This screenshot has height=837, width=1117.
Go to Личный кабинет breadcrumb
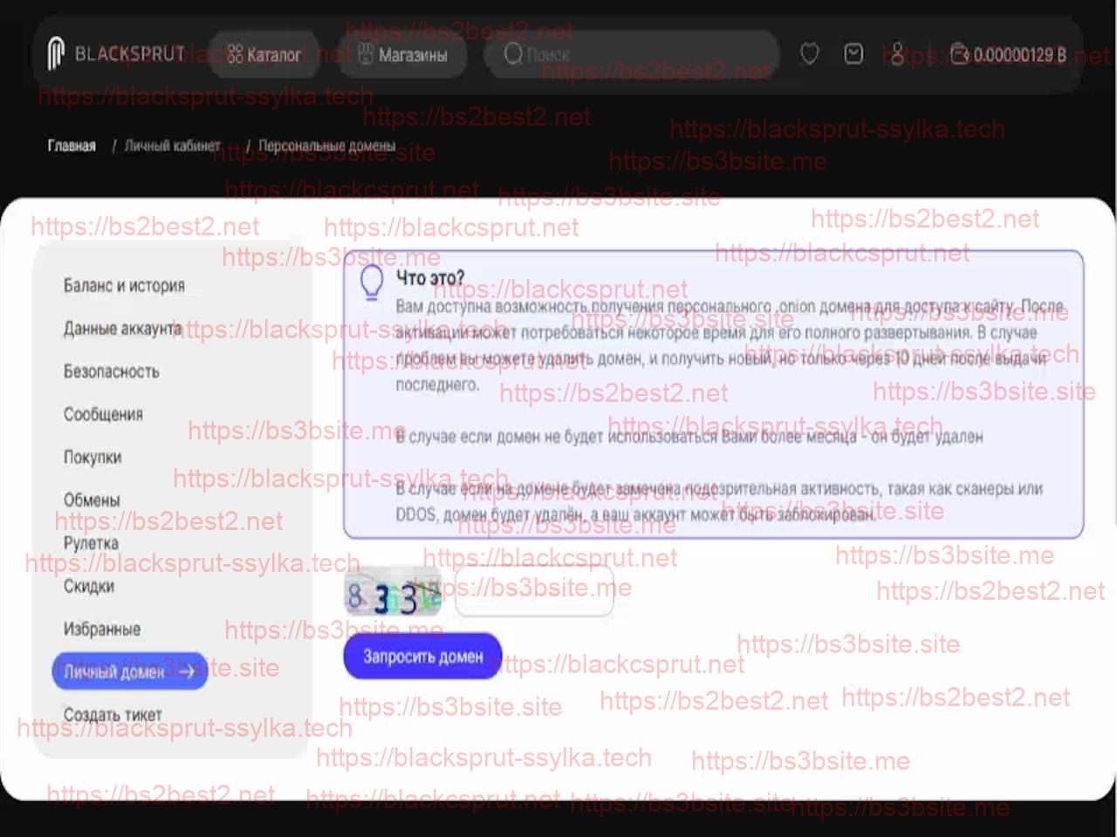(172, 146)
